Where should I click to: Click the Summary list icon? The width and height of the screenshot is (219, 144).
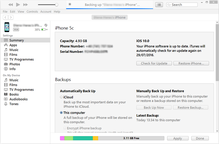click(x=6, y=40)
